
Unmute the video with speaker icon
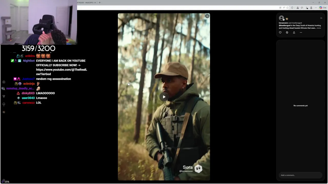[207, 16]
